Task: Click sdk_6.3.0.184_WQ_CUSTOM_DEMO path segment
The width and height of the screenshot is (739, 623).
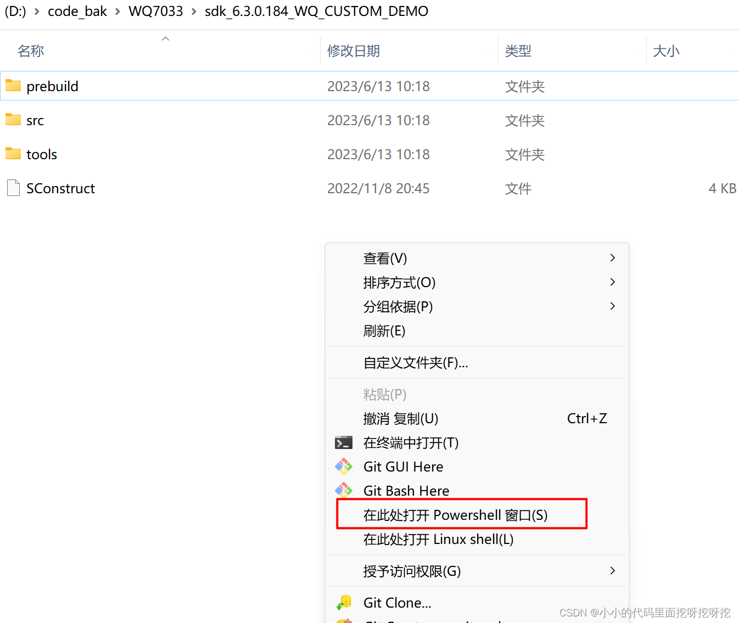Action: 316,12
